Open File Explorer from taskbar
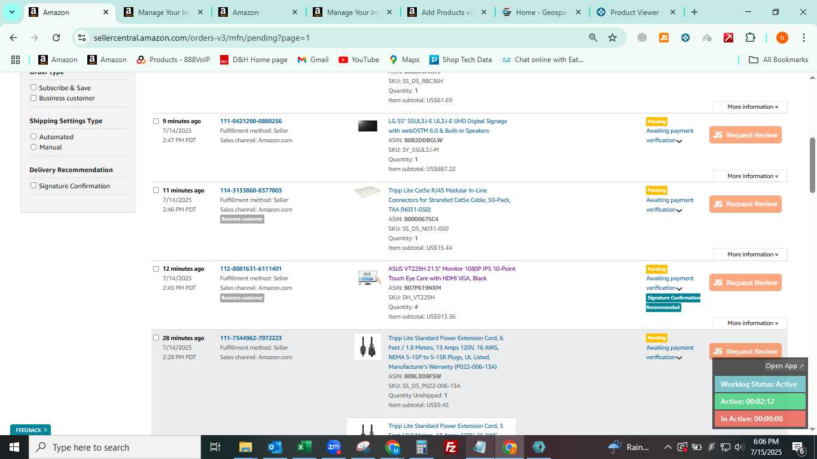817x459 pixels. pyautogui.click(x=246, y=447)
